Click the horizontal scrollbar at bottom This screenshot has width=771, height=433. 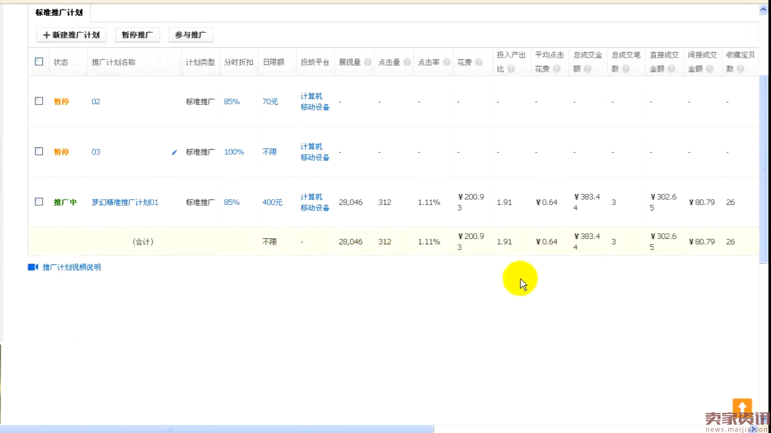[216, 429]
